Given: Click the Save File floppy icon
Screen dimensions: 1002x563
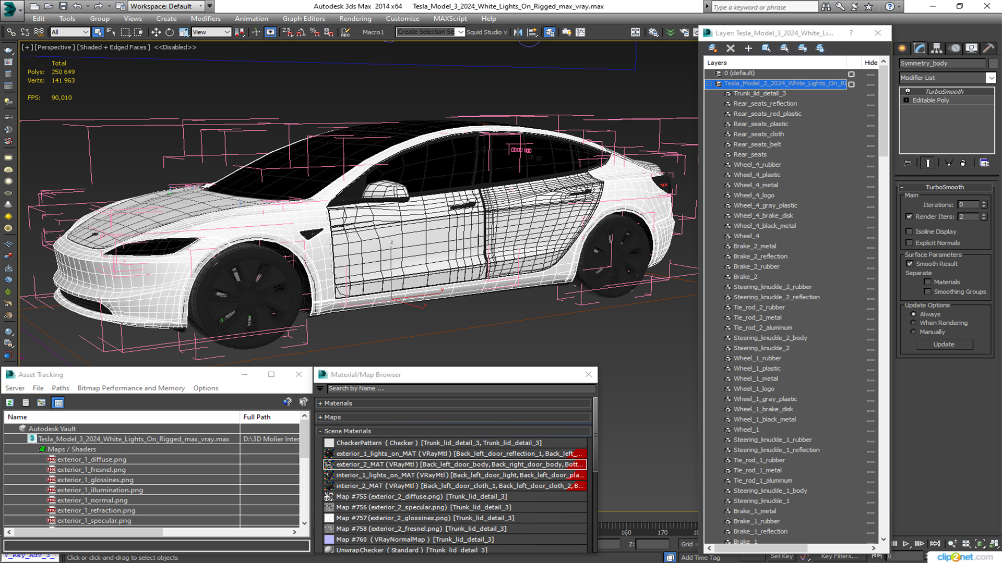Looking at the screenshot, I should [x=63, y=6].
